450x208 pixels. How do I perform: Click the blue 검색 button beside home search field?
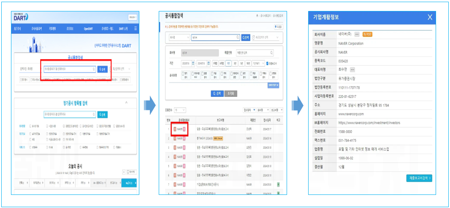click(x=103, y=69)
